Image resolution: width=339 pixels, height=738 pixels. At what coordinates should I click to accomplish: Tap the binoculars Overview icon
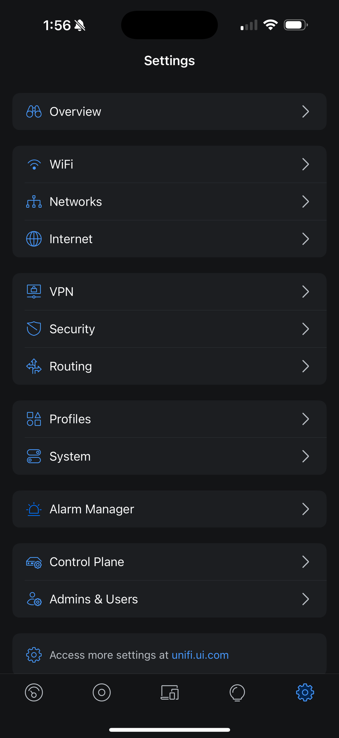tap(34, 111)
